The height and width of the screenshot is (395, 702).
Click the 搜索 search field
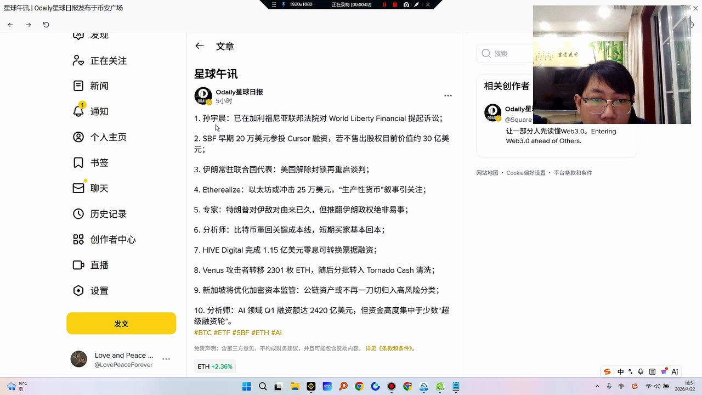(505, 53)
